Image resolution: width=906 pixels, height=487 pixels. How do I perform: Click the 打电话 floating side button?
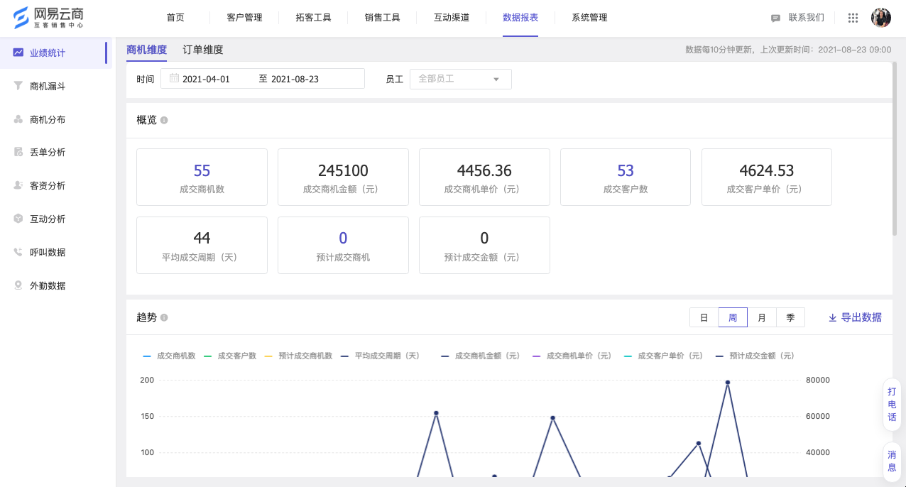click(x=892, y=404)
